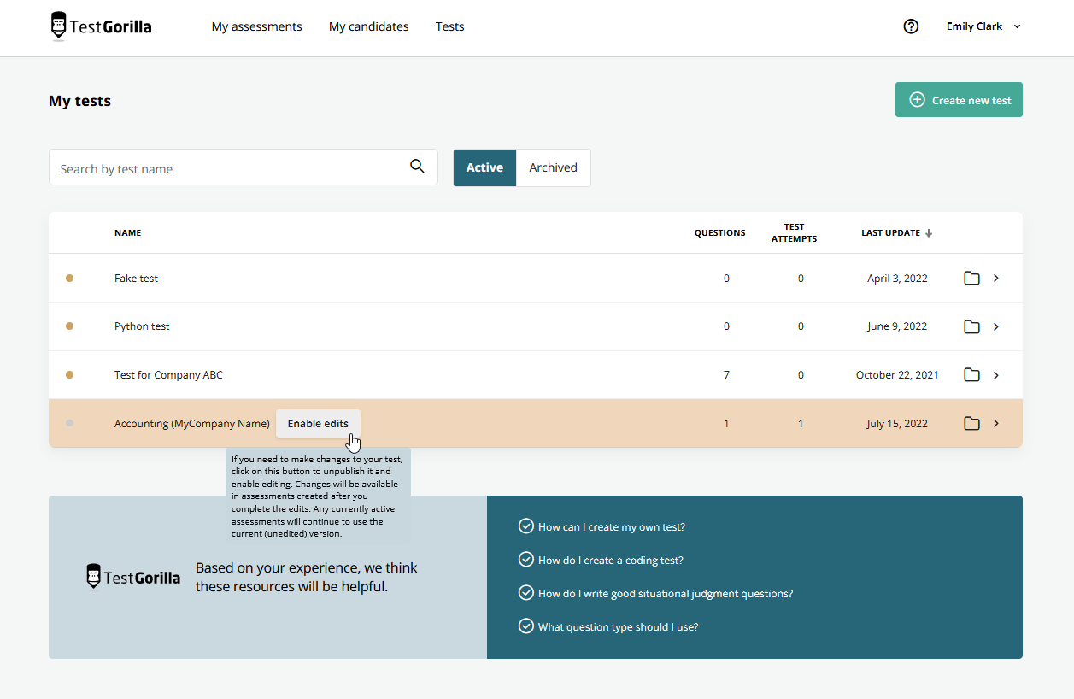1074x699 pixels.
Task: Expand Python test row chevron
Action: (x=996, y=326)
